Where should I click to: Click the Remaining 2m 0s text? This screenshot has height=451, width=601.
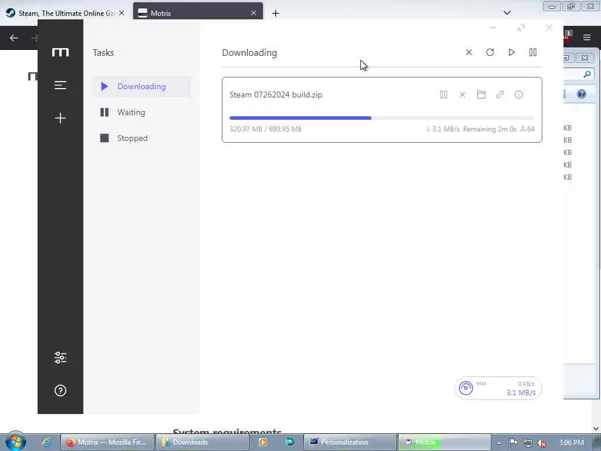coord(489,129)
